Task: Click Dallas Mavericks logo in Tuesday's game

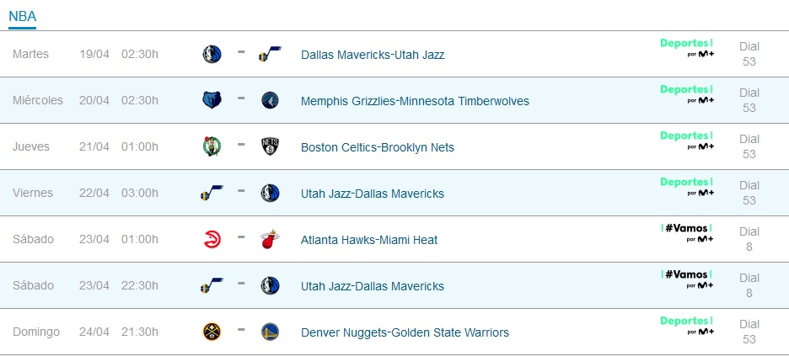Action: (x=212, y=54)
